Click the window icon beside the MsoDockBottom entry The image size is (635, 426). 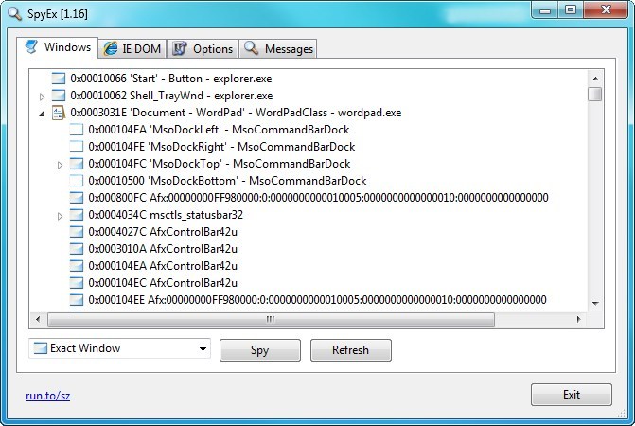click(77, 181)
